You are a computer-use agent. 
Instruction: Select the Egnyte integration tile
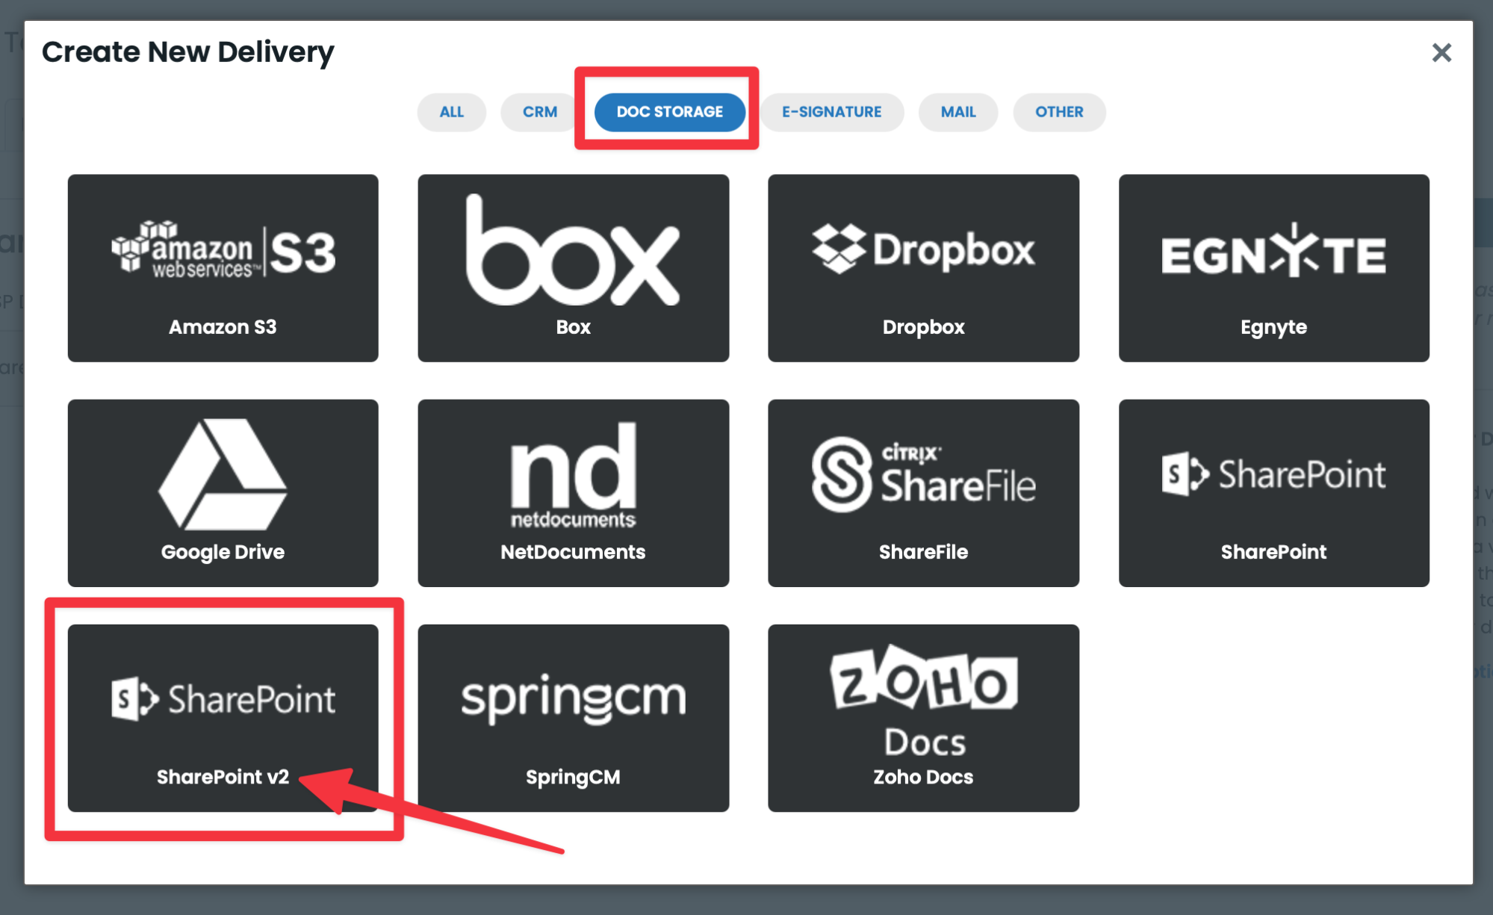[1273, 267]
